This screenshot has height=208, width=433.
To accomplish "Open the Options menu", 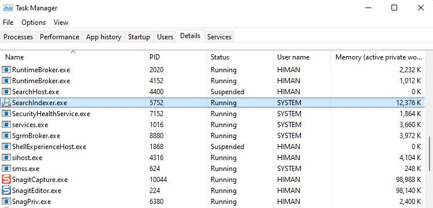I will [33, 23].
